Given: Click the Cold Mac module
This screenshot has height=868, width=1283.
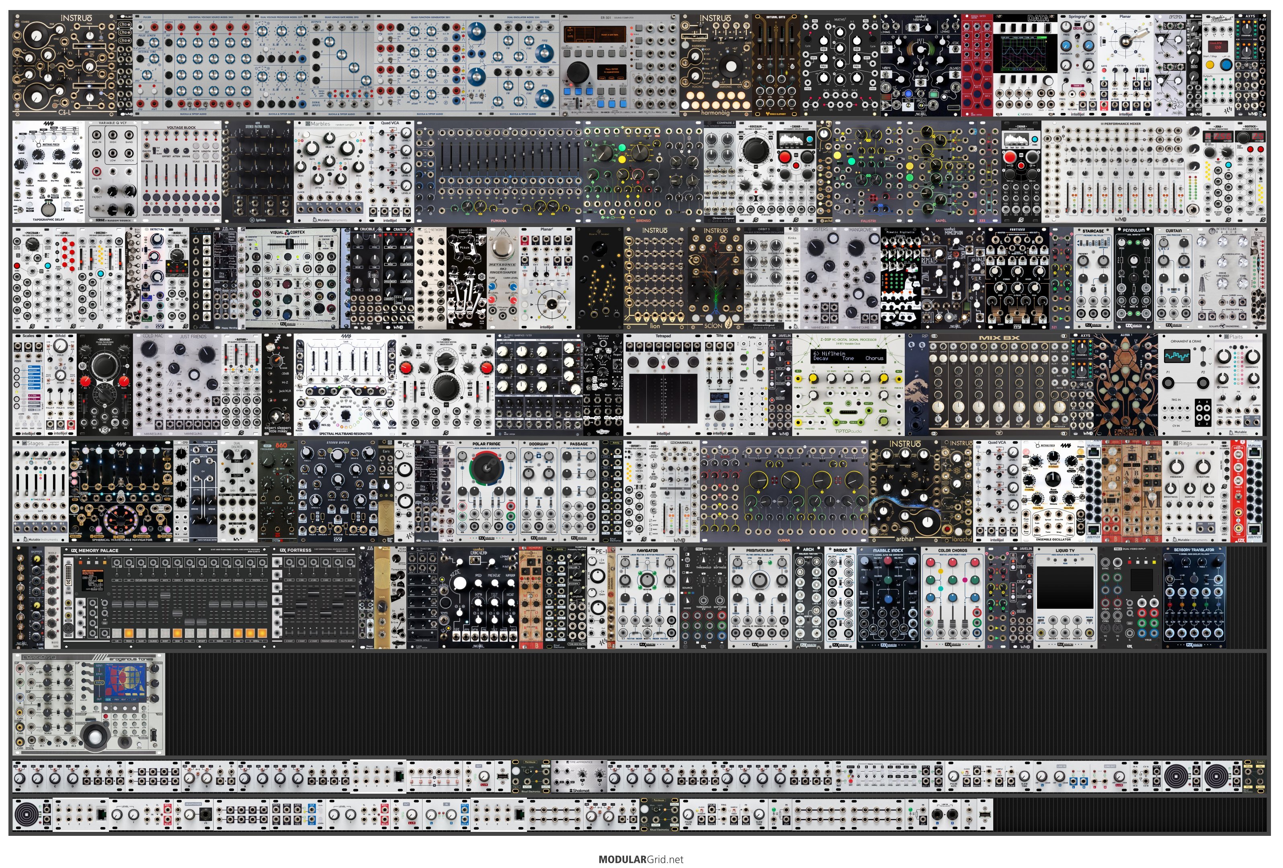Looking at the screenshot, I should coord(153,385).
